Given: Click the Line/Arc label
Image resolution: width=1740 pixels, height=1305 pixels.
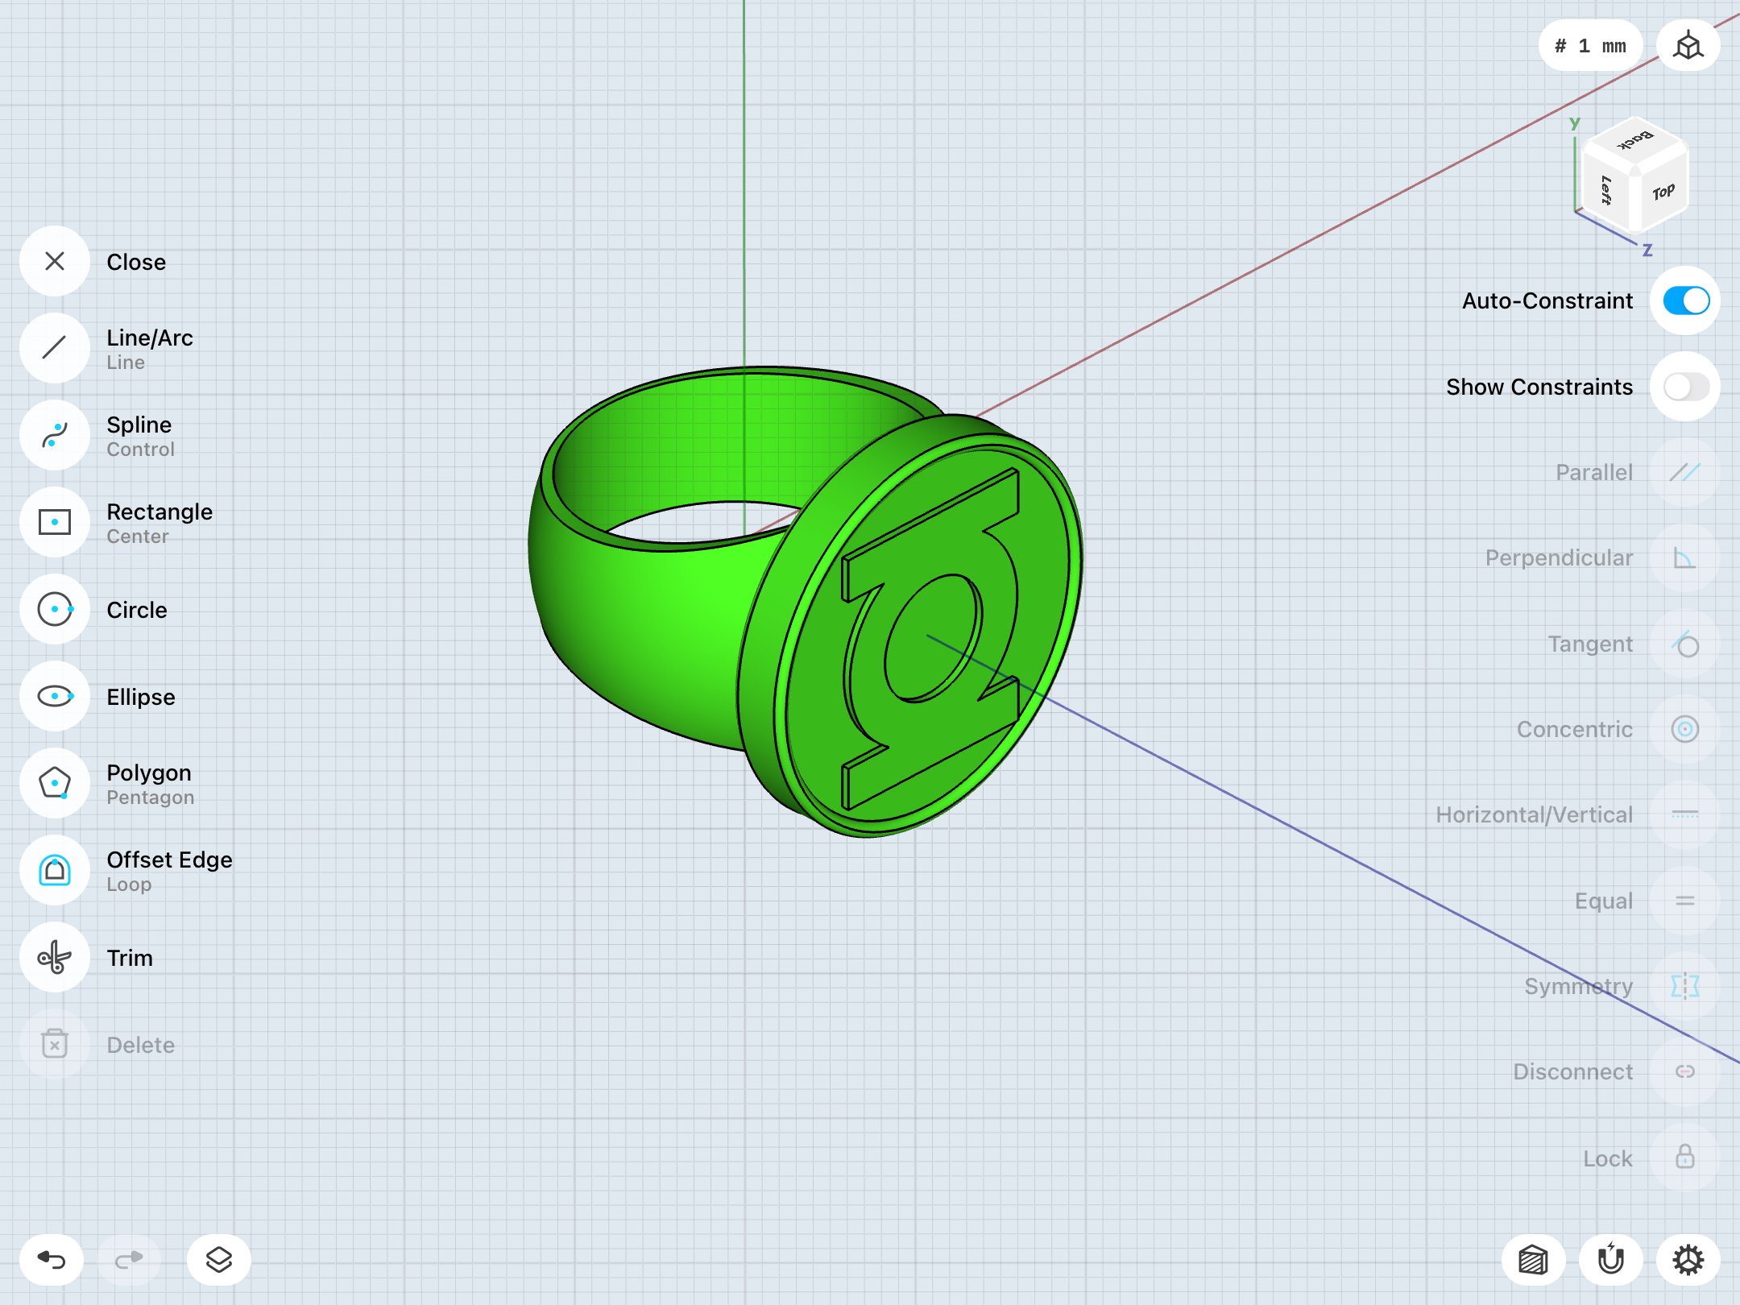Looking at the screenshot, I should coord(150,338).
